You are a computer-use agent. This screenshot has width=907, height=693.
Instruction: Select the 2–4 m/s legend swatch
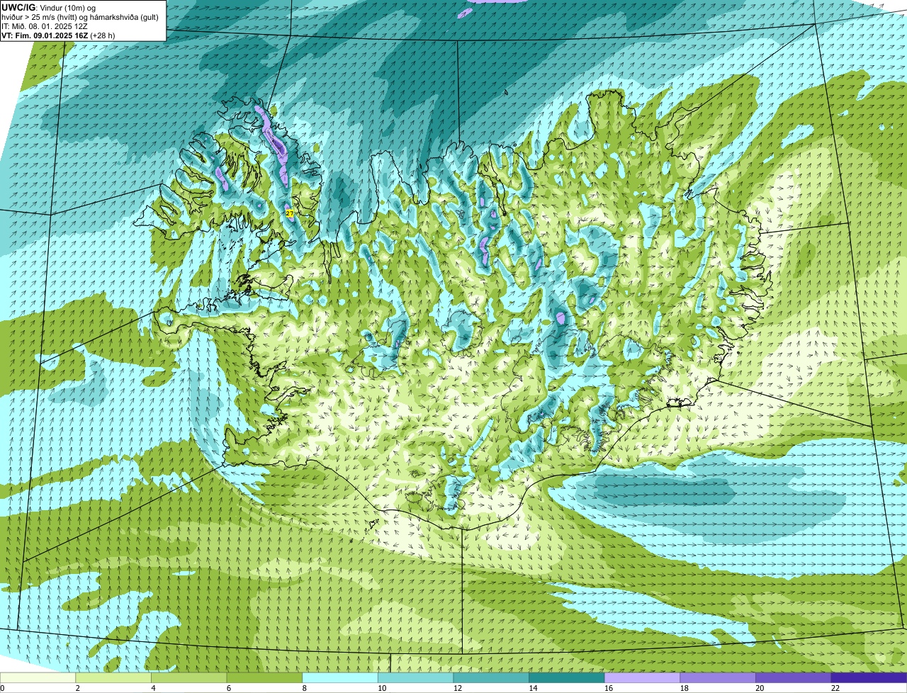(x=113, y=677)
